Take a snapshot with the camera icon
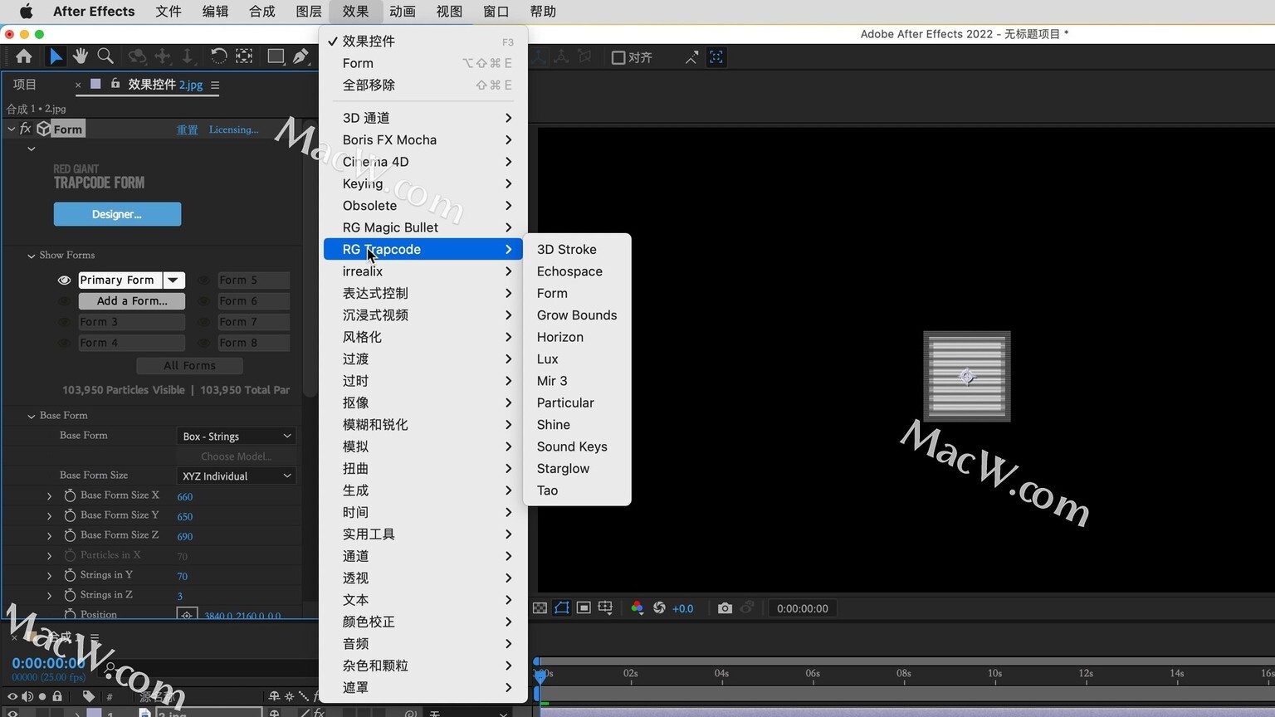This screenshot has width=1275, height=717. (x=725, y=608)
